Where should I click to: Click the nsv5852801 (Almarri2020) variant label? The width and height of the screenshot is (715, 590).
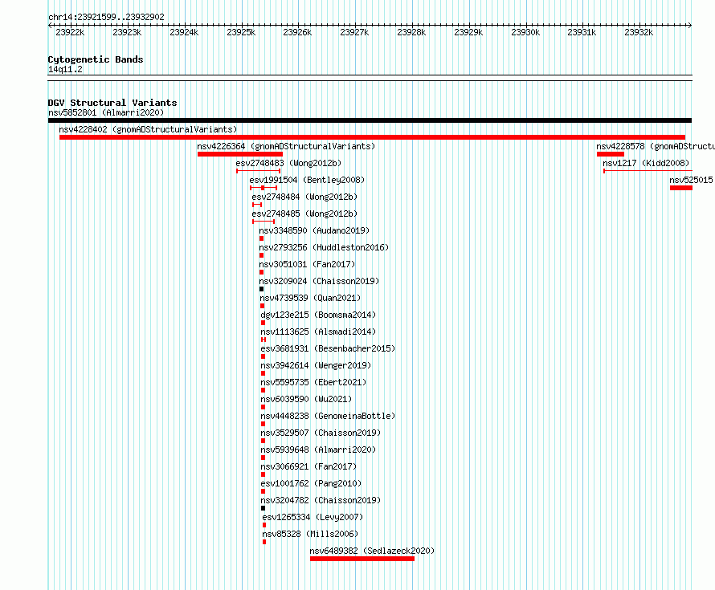click(106, 112)
